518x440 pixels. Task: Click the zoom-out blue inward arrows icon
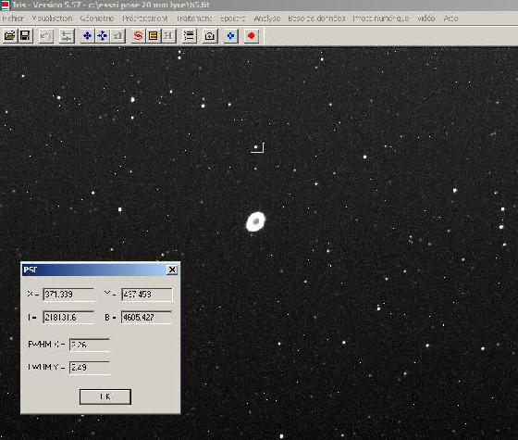(x=103, y=36)
